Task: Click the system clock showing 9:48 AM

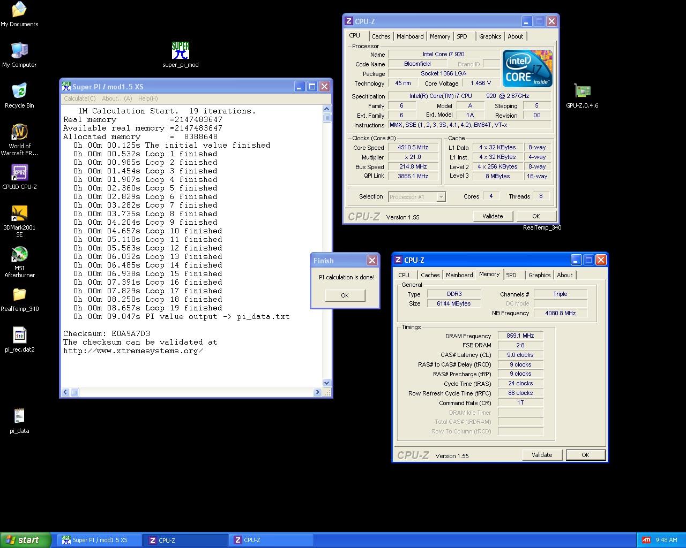Action: click(666, 540)
